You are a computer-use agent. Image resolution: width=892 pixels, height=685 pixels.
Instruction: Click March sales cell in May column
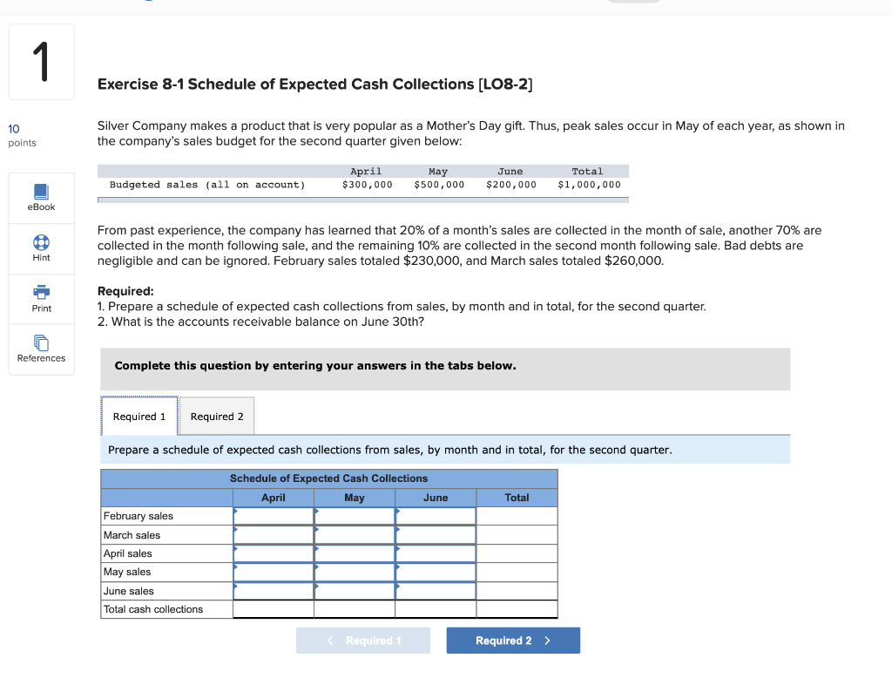pos(355,534)
